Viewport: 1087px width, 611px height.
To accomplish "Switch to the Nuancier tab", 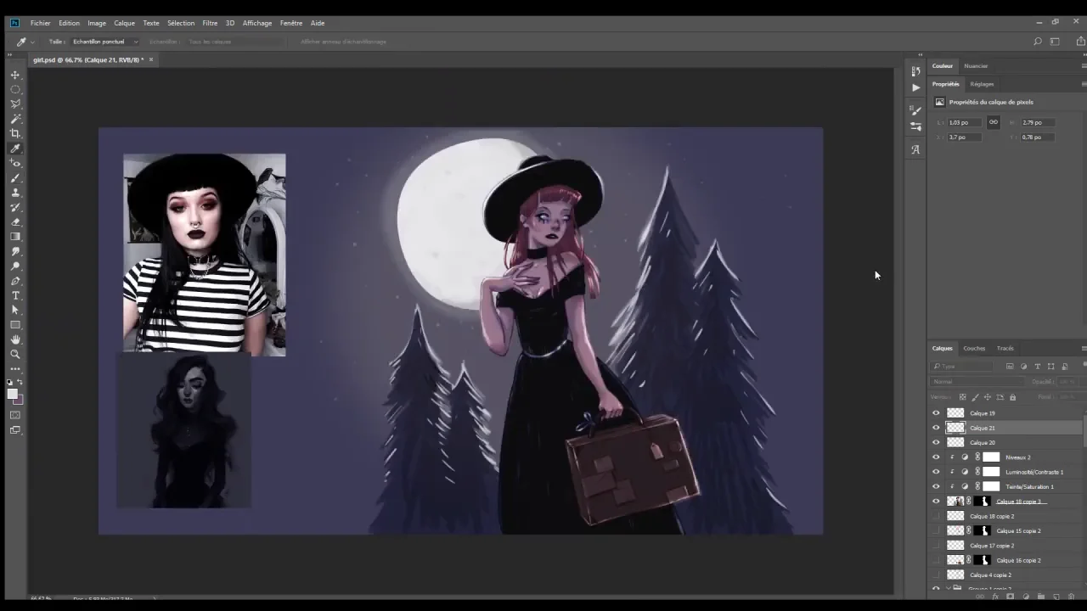I will [976, 66].
